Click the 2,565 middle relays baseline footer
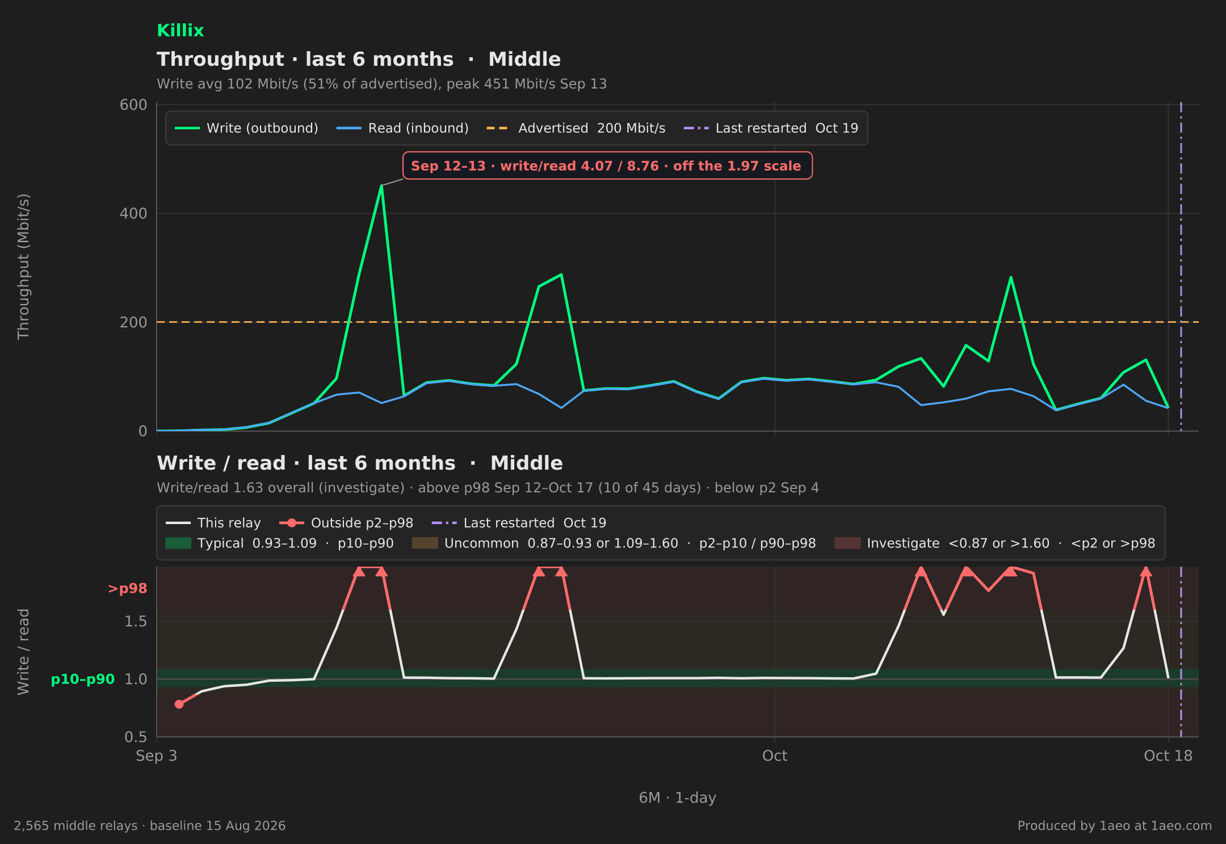The height and width of the screenshot is (844, 1226). [150, 826]
